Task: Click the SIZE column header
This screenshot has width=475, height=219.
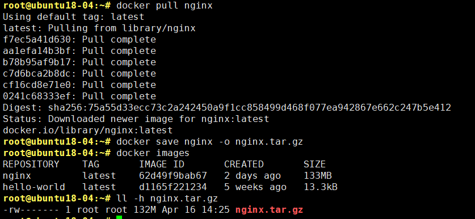Action: click(314, 164)
